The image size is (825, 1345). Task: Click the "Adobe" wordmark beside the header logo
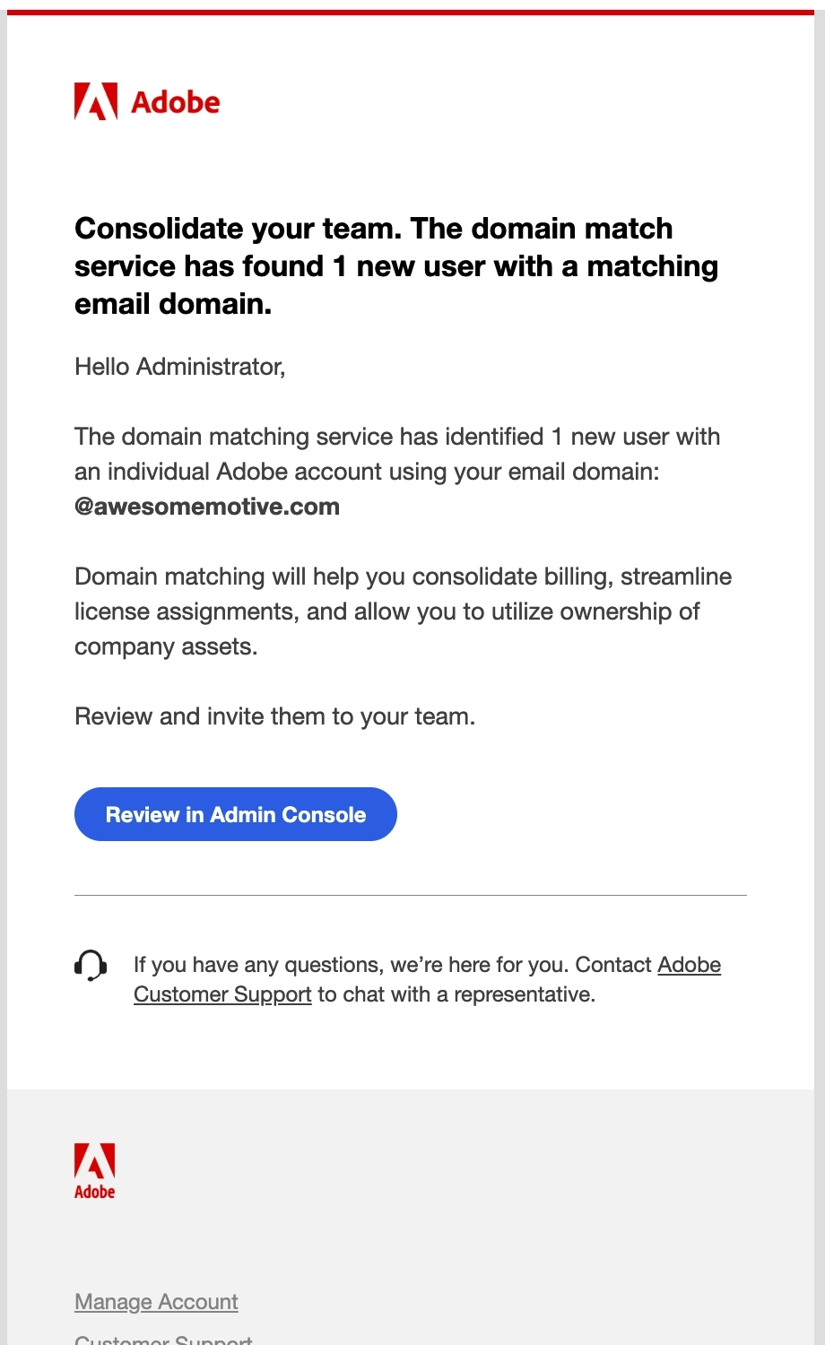tap(176, 101)
